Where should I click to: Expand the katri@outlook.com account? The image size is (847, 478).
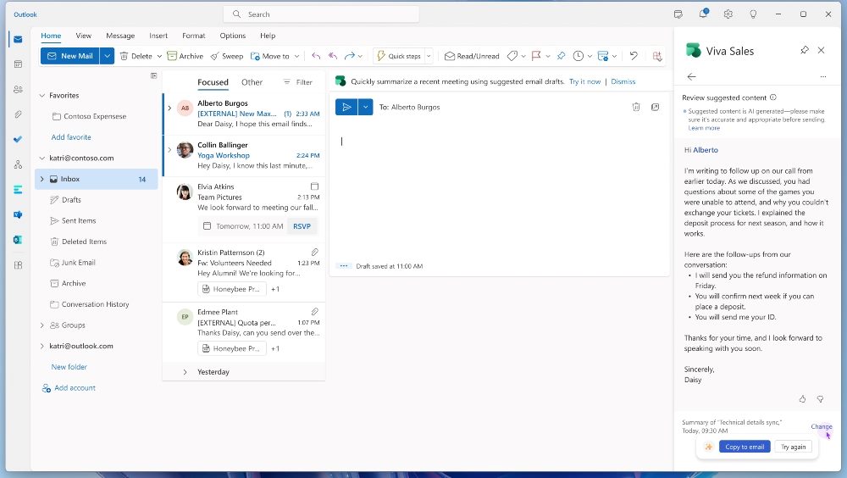point(42,346)
